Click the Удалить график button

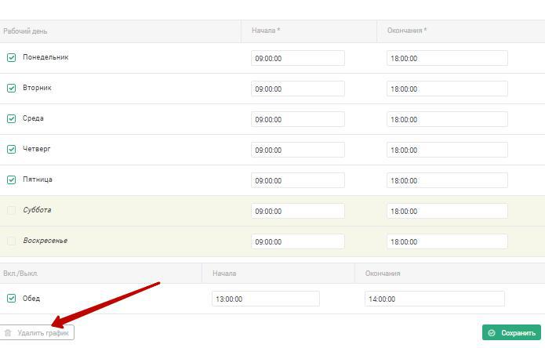[37, 333]
